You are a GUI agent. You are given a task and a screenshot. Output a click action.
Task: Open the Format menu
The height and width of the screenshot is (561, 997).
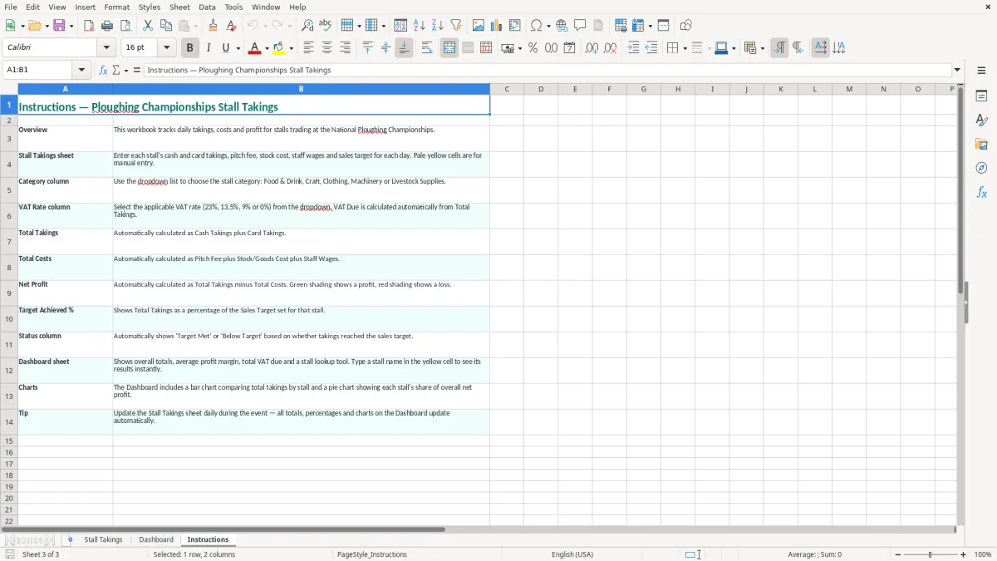coord(116,7)
